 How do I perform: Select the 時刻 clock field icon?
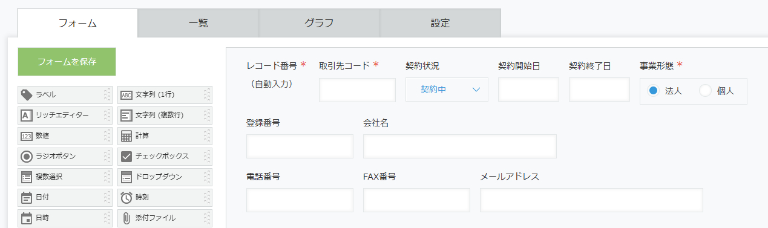[x=126, y=197]
